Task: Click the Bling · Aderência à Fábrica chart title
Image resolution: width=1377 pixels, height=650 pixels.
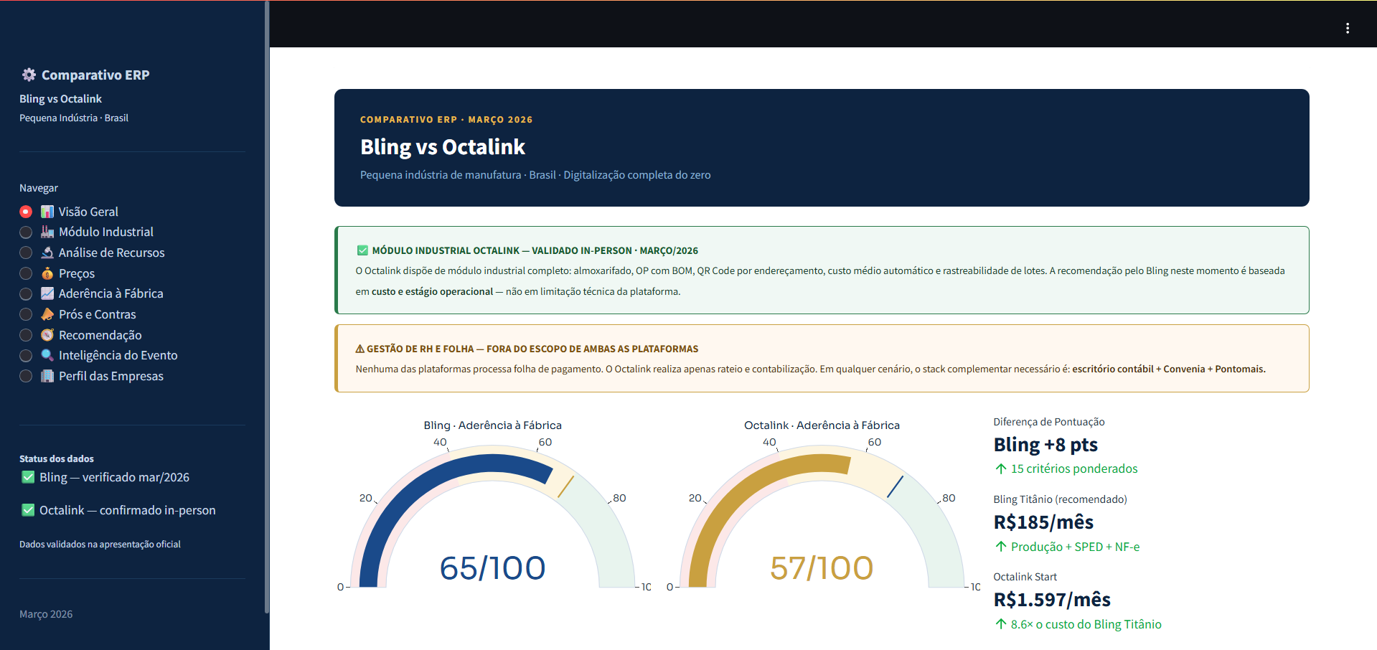Action: click(492, 425)
